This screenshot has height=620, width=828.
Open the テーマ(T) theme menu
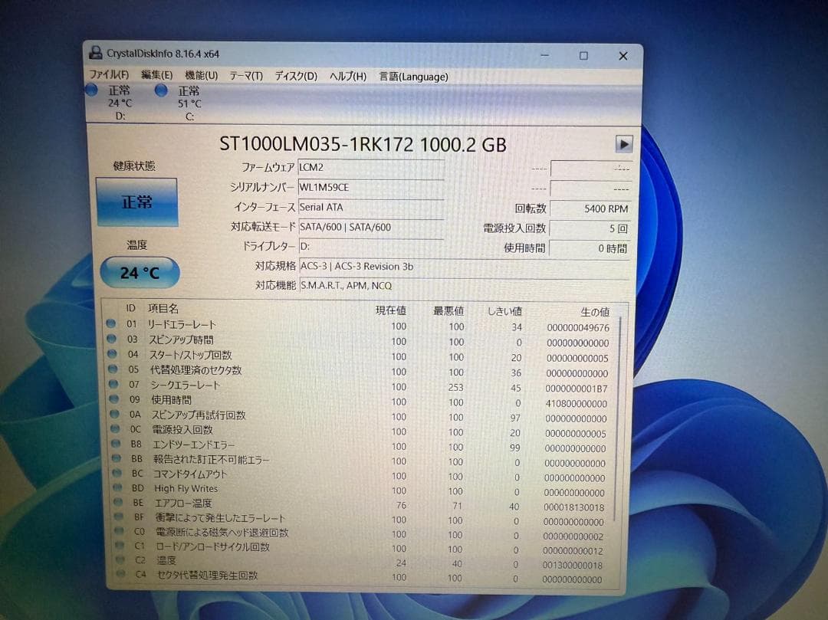(247, 76)
